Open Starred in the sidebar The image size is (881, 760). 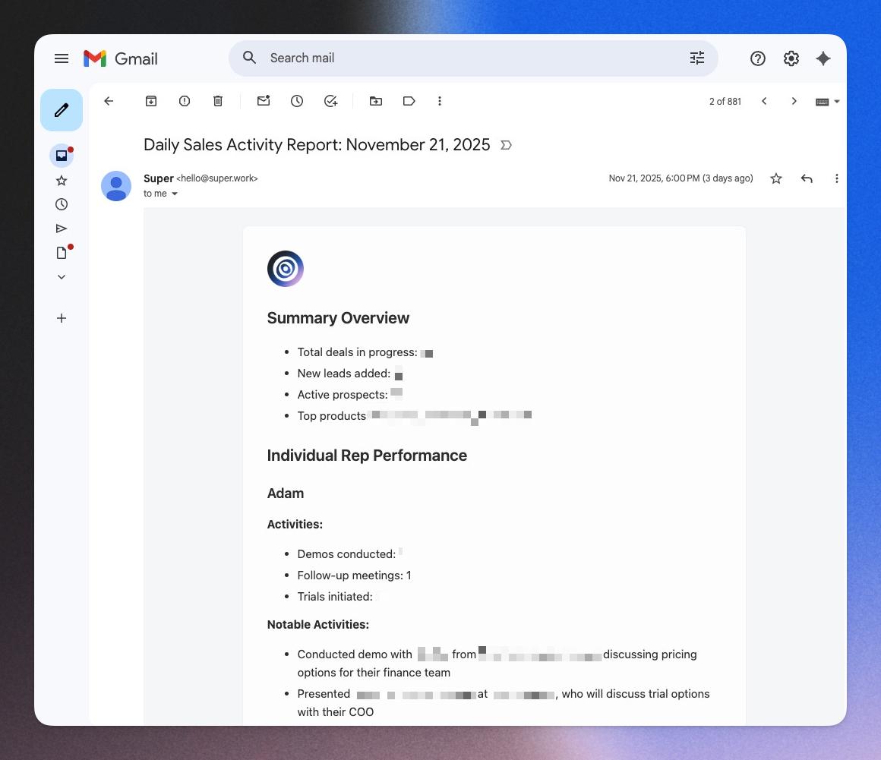tap(62, 181)
